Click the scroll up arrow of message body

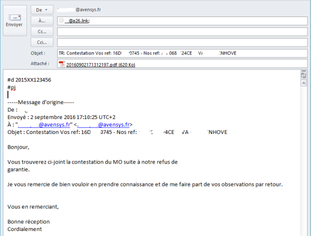(x=304, y=83)
